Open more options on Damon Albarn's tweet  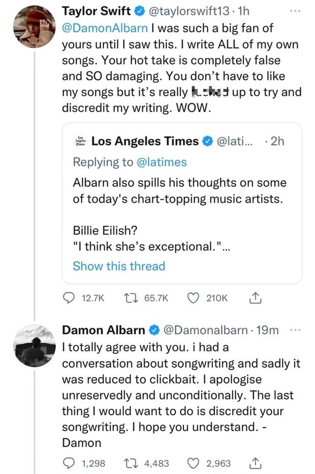(295, 330)
